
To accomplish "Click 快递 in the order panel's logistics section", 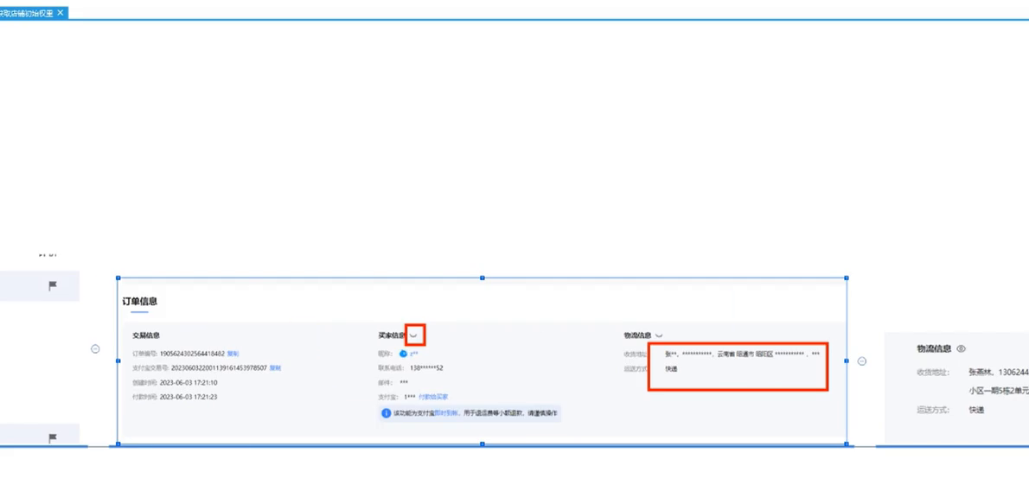I will (671, 369).
